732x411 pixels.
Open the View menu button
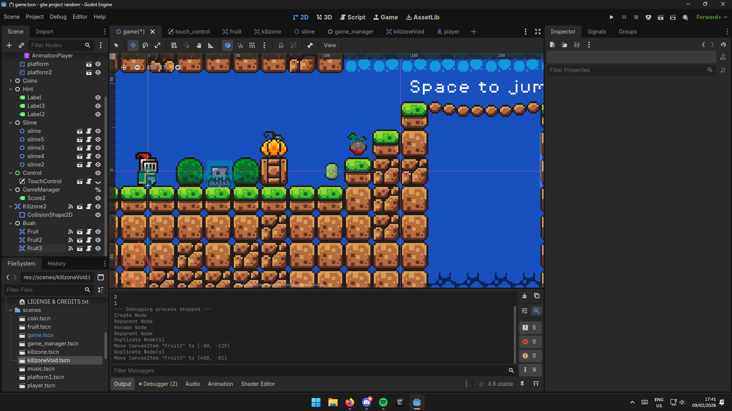(330, 45)
